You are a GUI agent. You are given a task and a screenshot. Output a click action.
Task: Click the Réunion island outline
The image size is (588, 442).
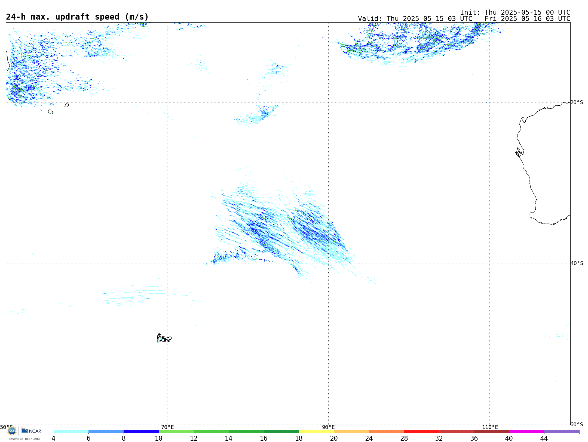point(51,112)
